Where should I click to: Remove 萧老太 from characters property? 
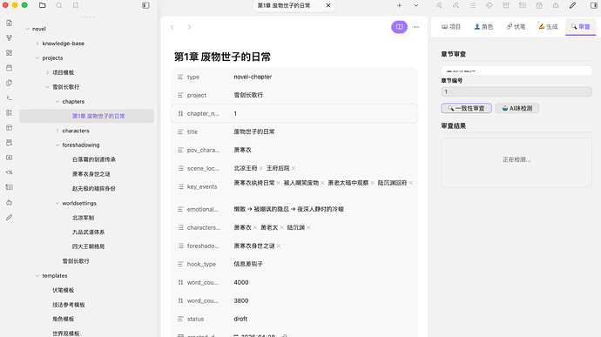[281, 228]
